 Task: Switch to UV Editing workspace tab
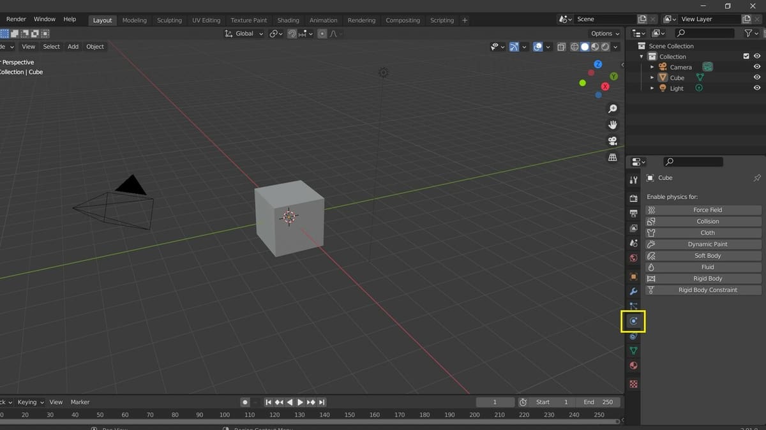coord(206,20)
